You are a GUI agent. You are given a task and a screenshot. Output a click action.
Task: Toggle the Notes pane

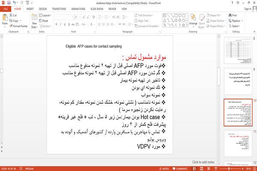click(164, 168)
